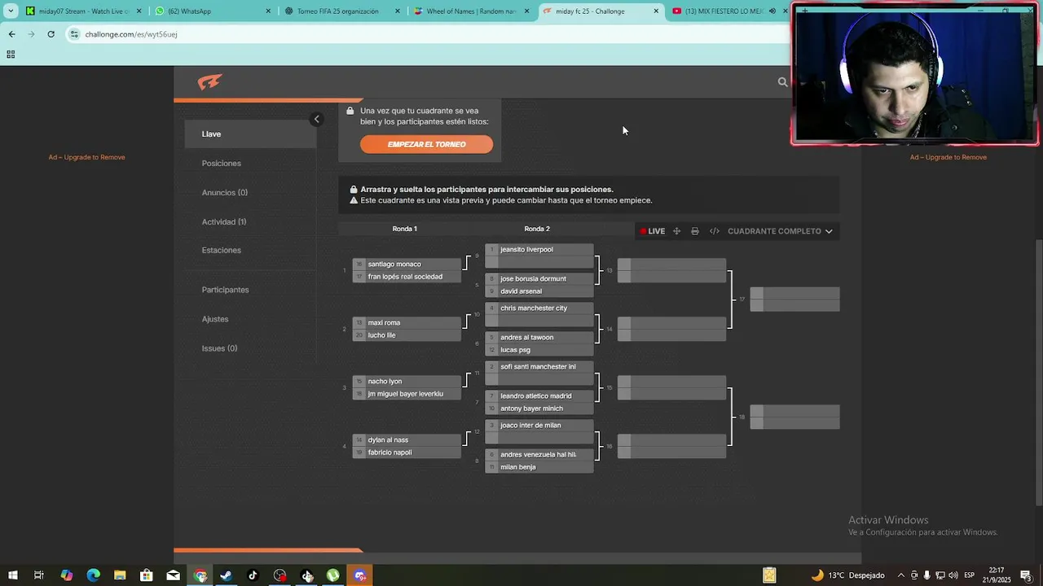Screen dimensions: 1043x586
Task: Open the notification center icon
Action: (x=1026, y=575)
